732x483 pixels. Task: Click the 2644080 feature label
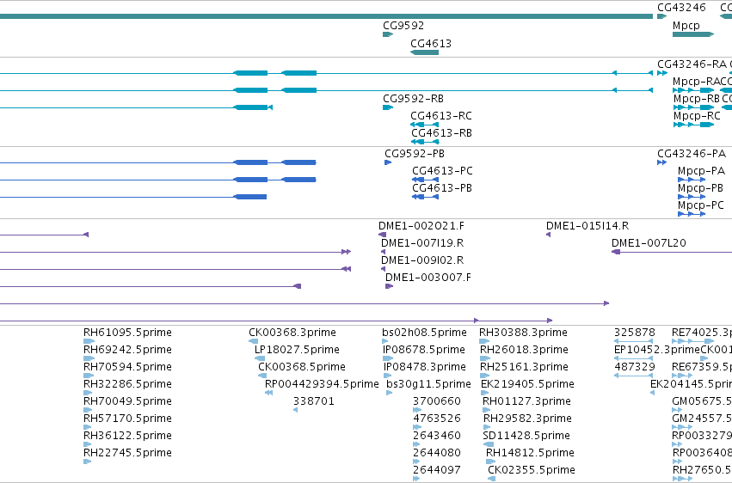click(x=437, y=453)
